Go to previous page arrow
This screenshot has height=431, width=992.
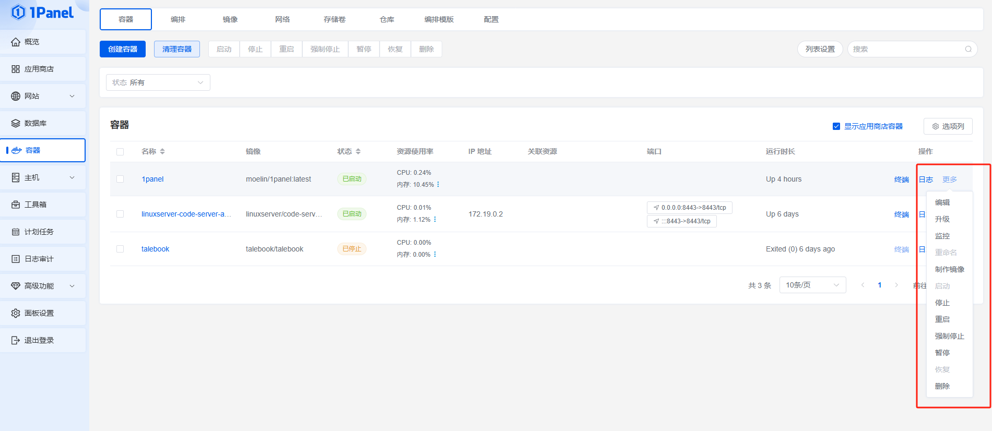pos(863,285)
